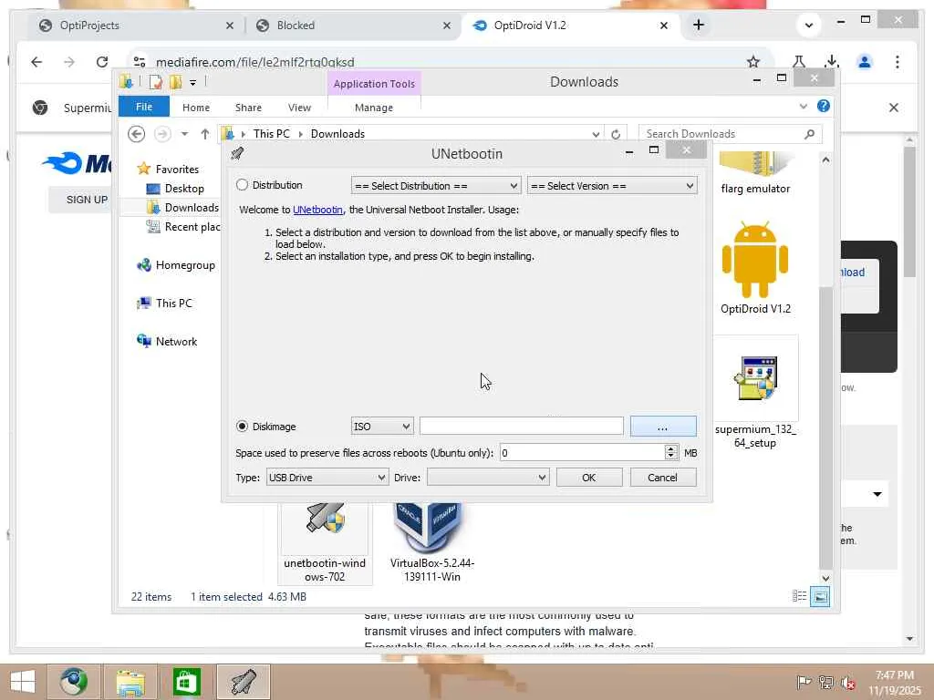Select the unetbootin-windows-702 file
This screenshot has width=934, height=700.
click(x=325, y=543)
